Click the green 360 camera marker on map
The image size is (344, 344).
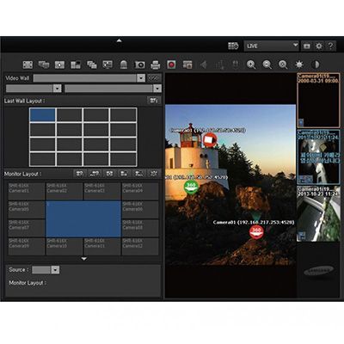point(191,187)
